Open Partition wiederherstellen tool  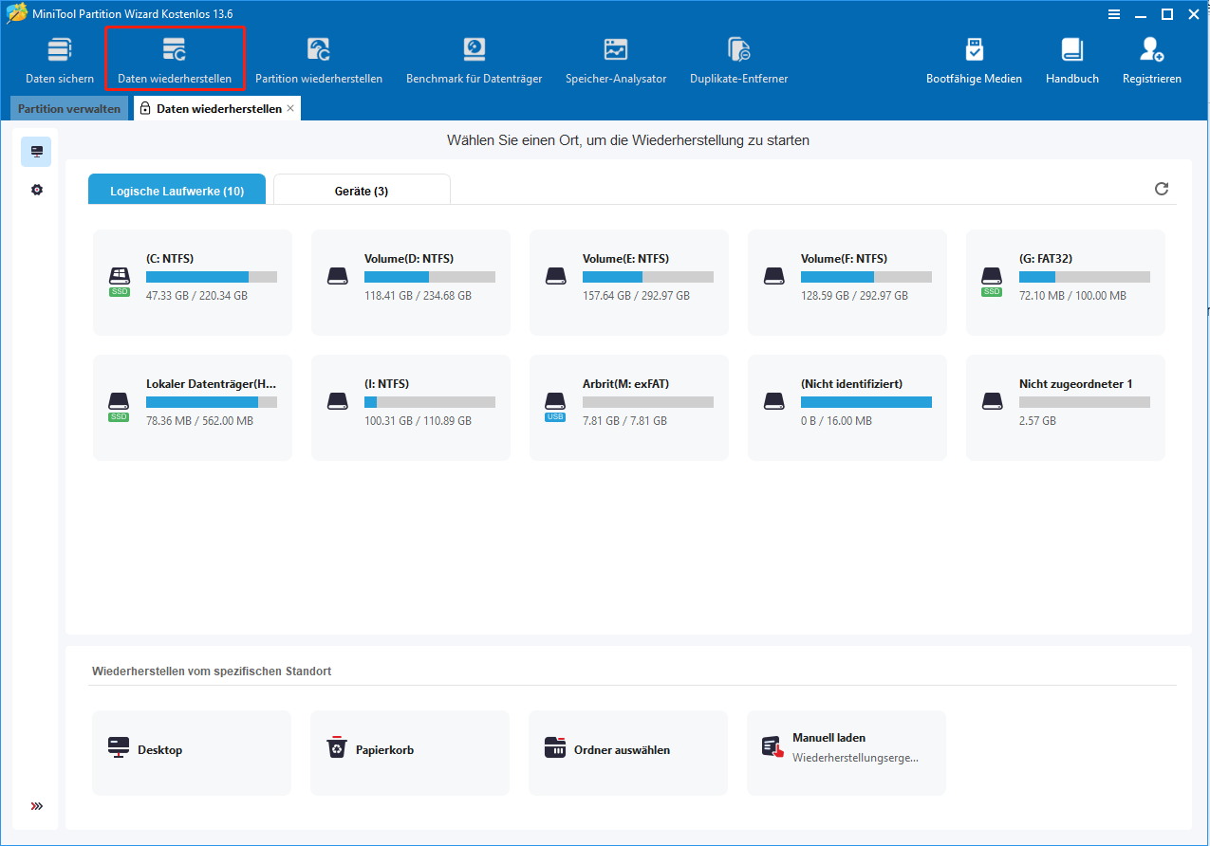(x=319, y=61)
